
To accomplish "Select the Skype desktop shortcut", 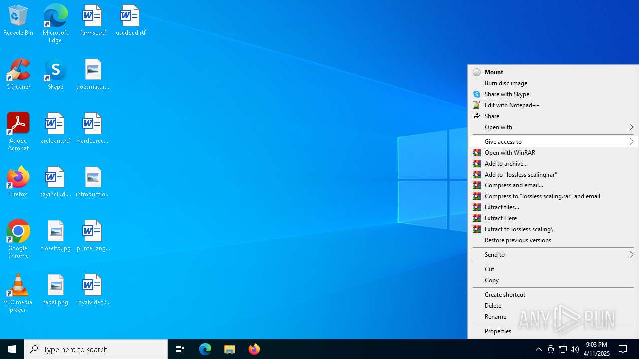I will coord(55,75).
